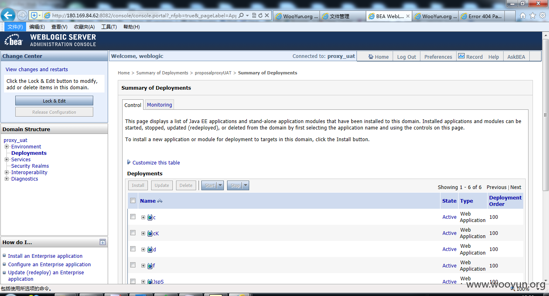Click Next pagination link
Viewport: 549px width, 296px height.
tap(516, 187)
